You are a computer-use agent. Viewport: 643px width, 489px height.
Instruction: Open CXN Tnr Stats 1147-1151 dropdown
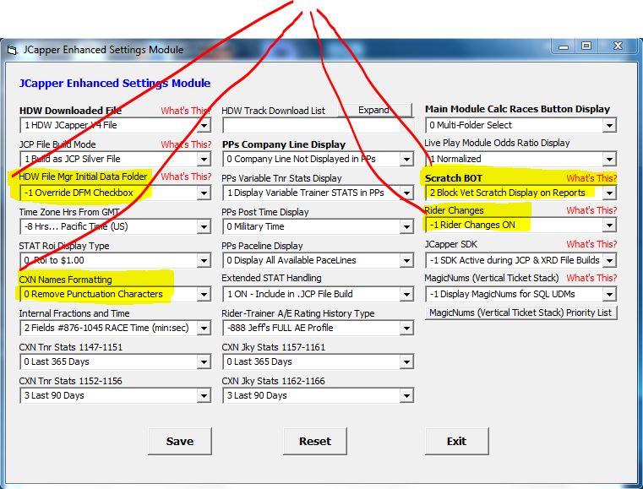(x=204, y=362)
